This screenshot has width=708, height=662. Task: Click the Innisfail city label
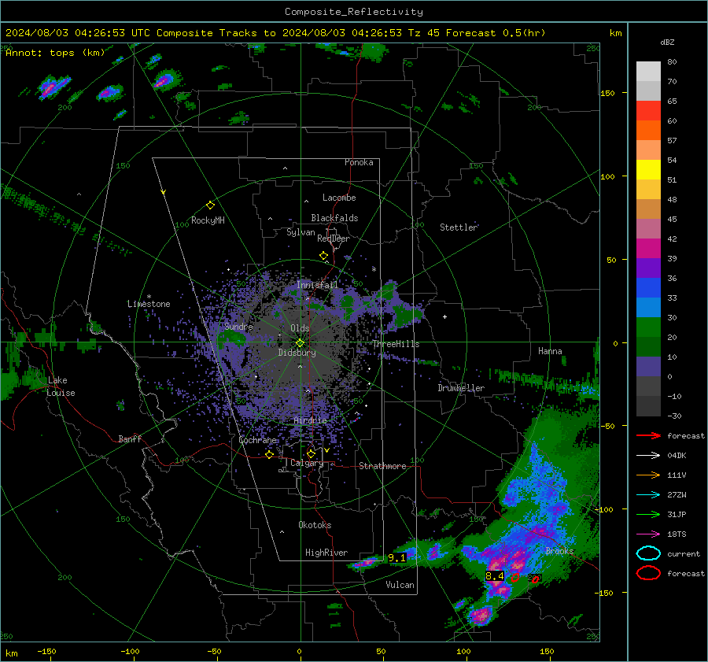317,285
